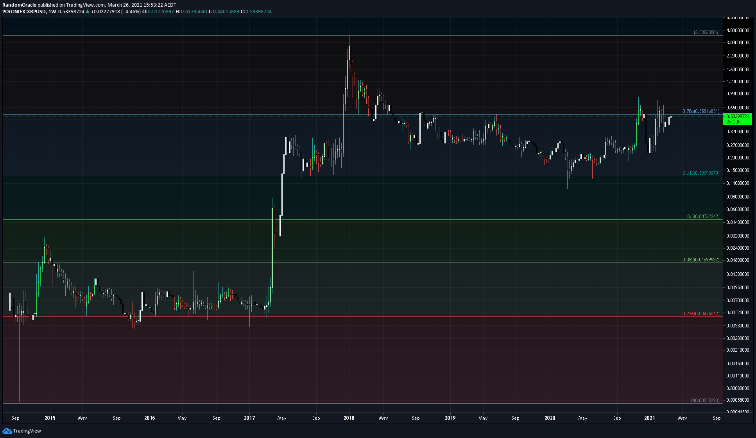756x438 pixels.
Task: Click the 2018 time axis label
Action: click(x=349, y=418)
